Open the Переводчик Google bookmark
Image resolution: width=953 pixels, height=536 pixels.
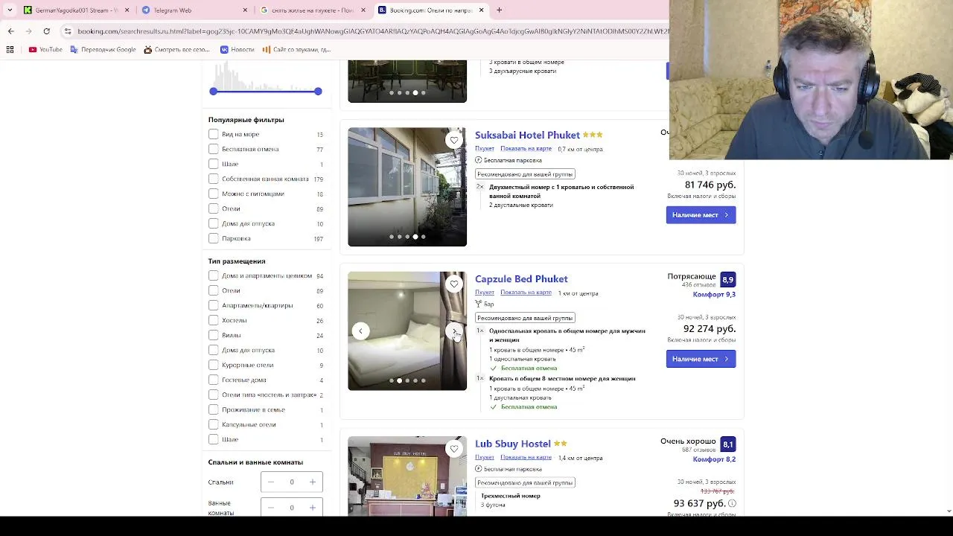[x=103, y=50]
